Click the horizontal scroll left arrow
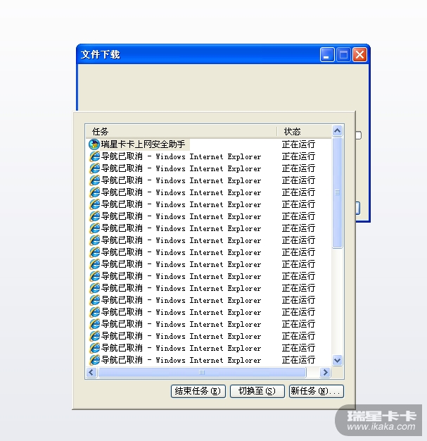This screenshot has width=427, height=441. click(x=91, y=373)
